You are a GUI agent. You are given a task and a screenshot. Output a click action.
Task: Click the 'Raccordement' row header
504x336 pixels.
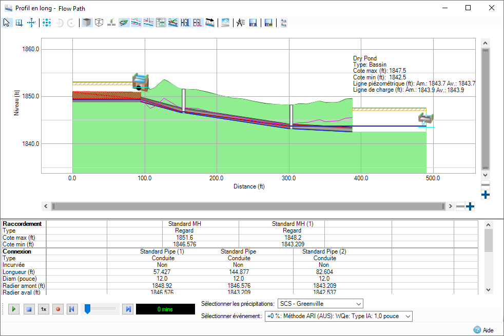(x=22, y=224)
